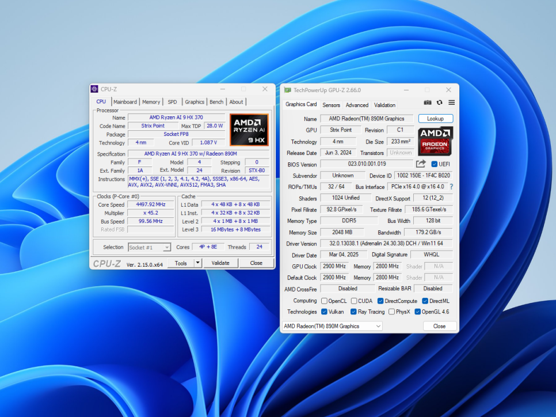Click the Validate button in CPU-Z
The image size is (556, 417).
pos(220,263)
